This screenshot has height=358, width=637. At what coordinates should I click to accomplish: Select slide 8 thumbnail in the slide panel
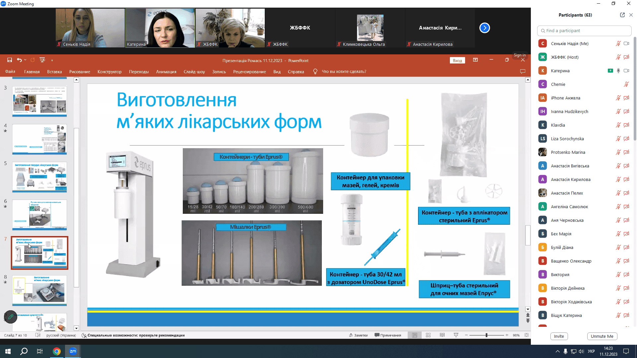click(x=39, y=290)
